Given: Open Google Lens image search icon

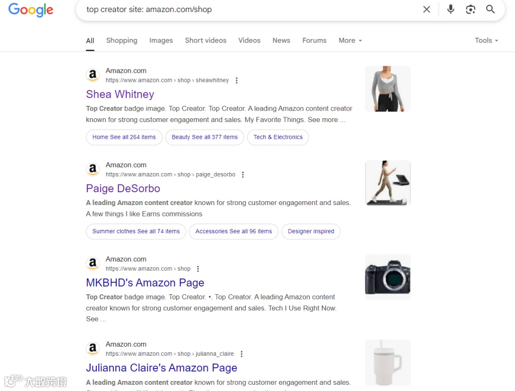Looking at the screenshot, I should [470, 10].
